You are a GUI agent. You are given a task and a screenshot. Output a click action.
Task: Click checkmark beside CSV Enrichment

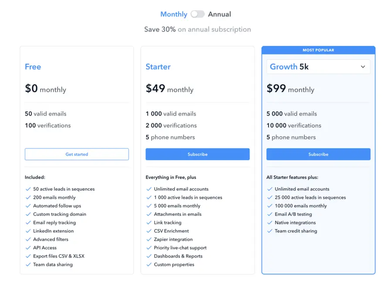pos(149,231)
